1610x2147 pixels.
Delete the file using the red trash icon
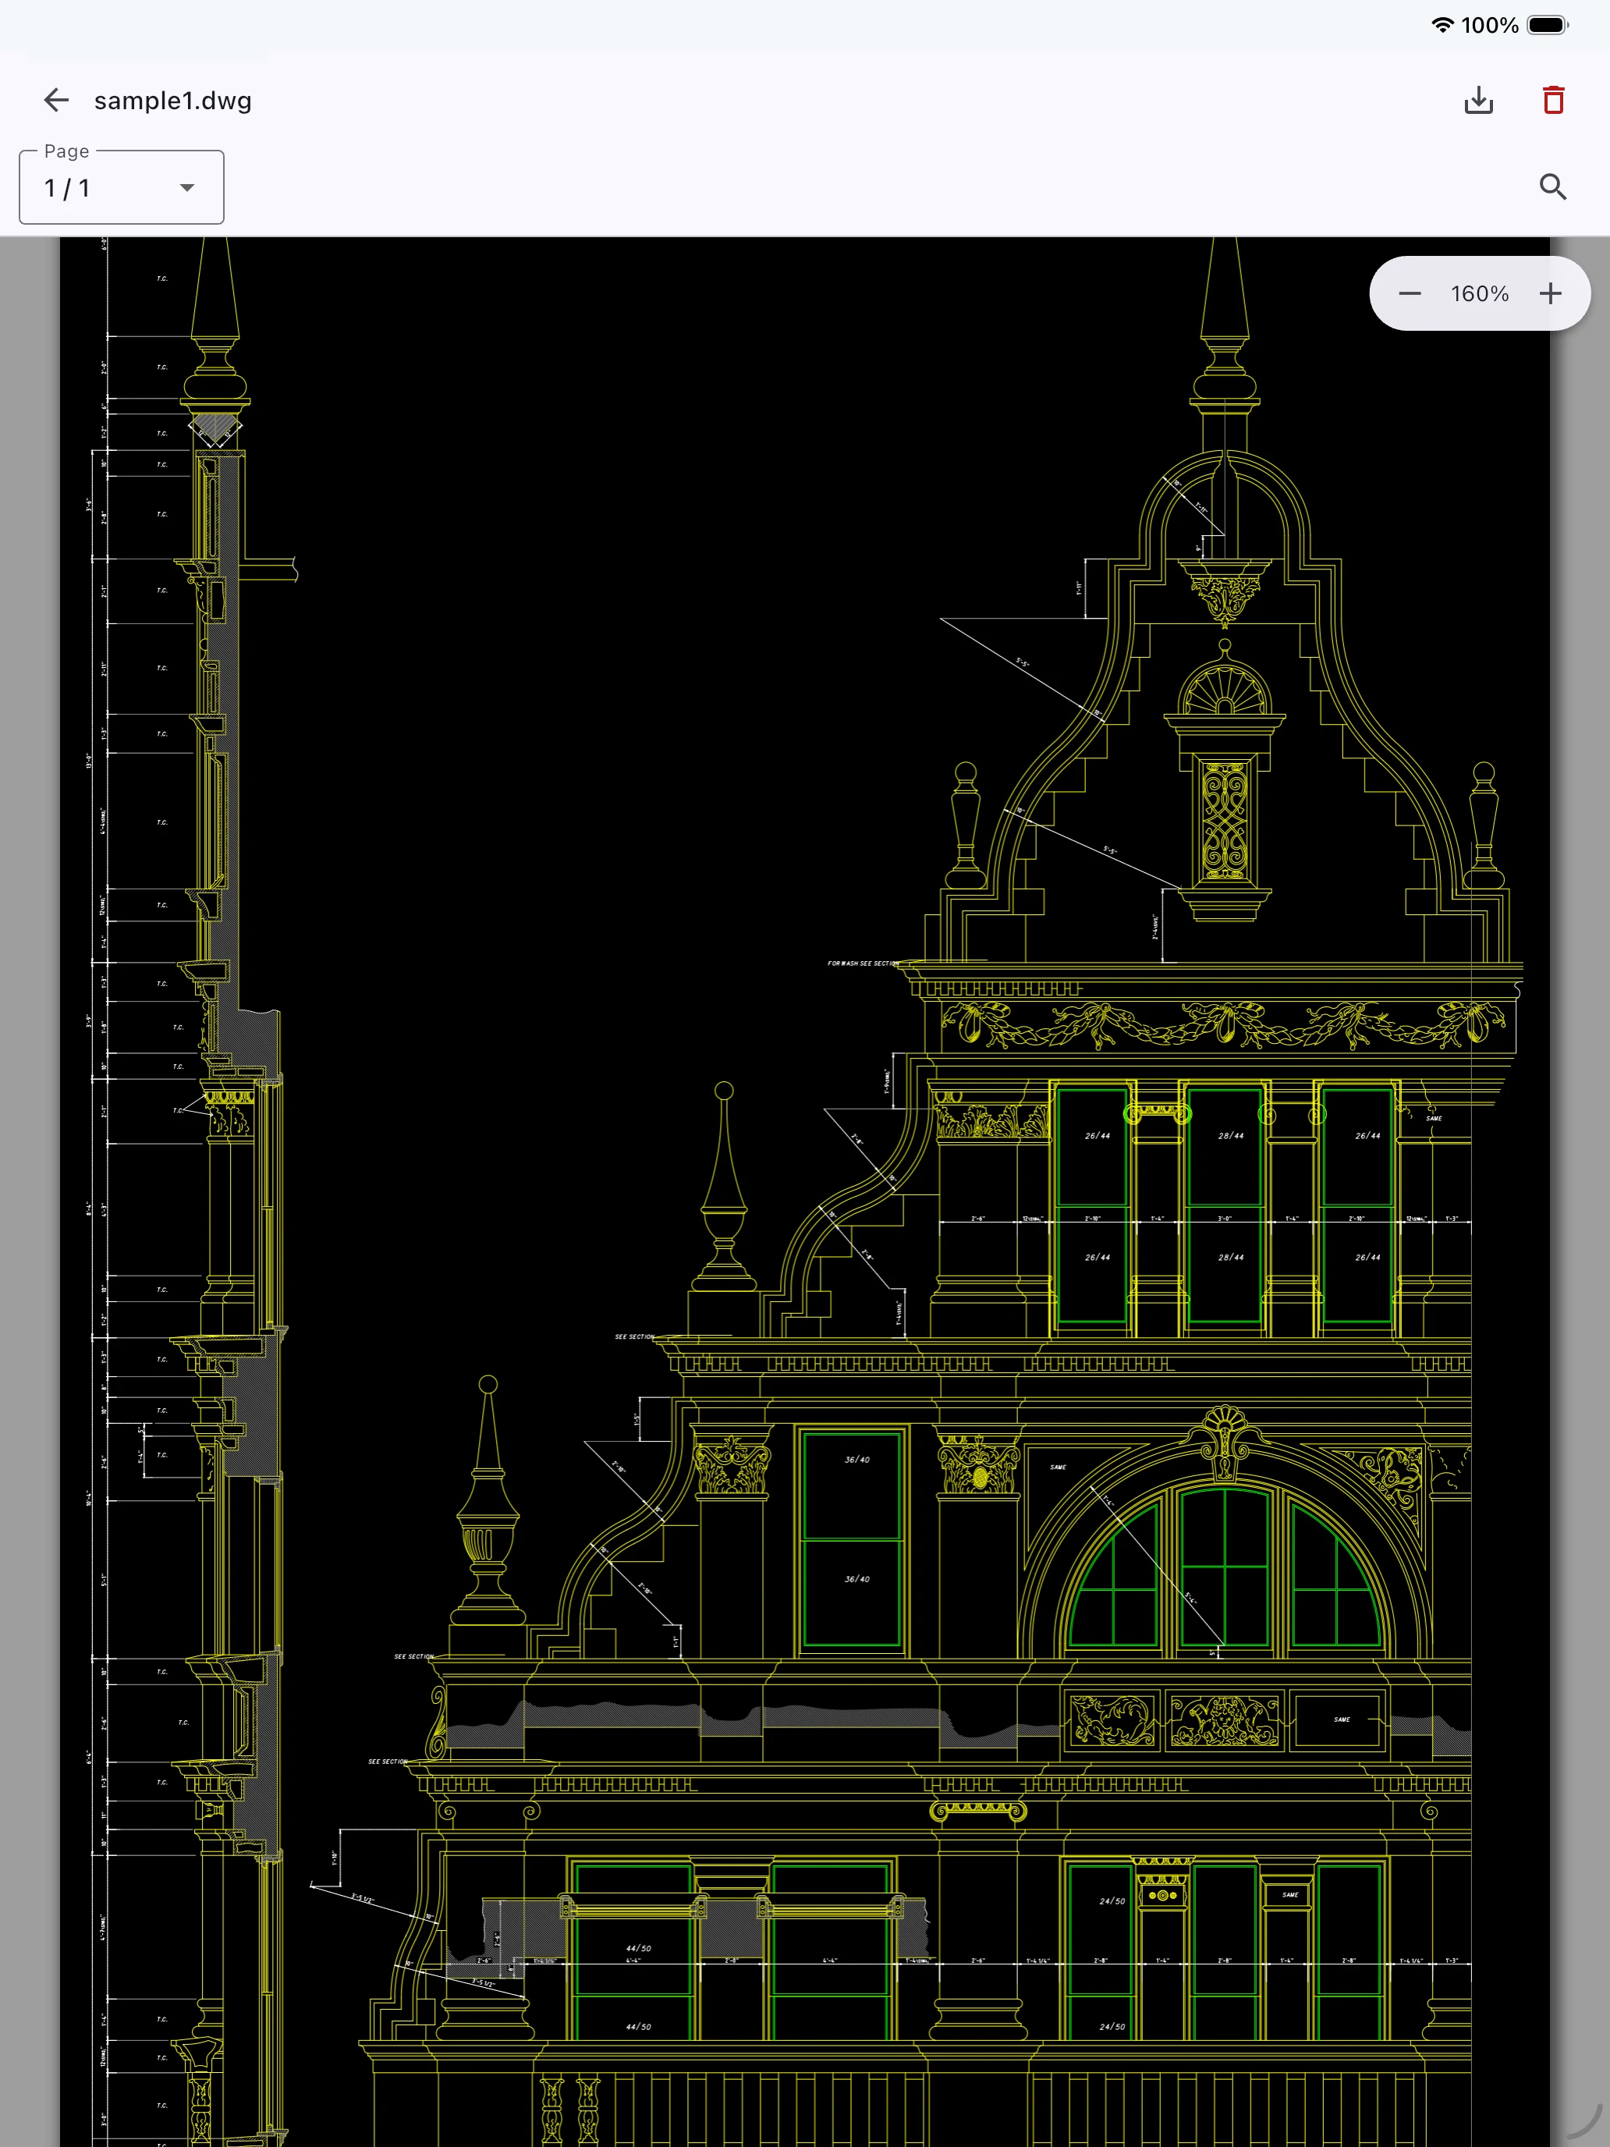(1553, 100)
